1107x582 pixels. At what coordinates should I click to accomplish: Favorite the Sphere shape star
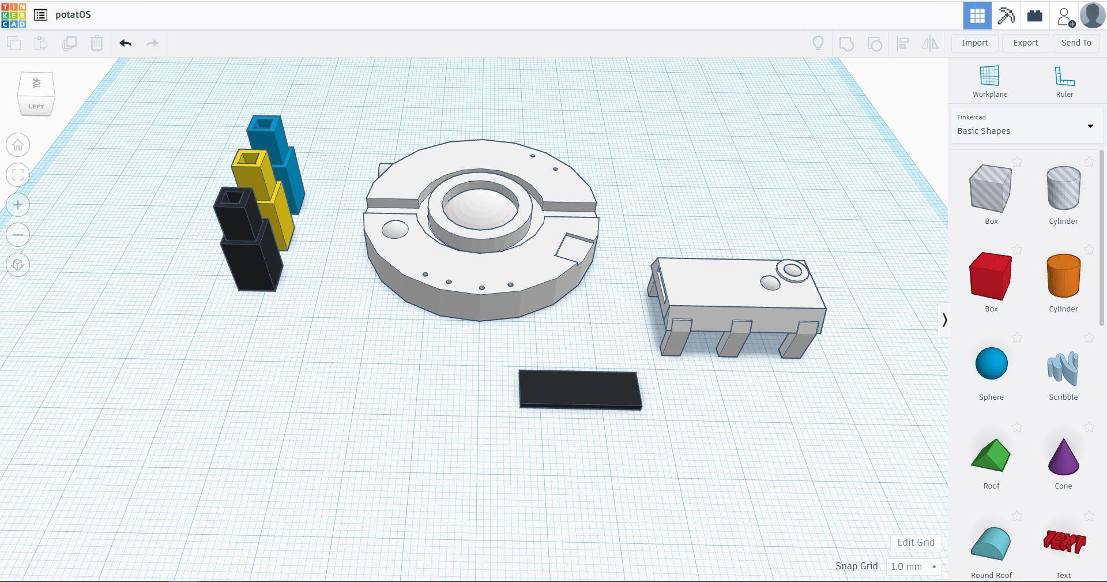[x=1017, y=338]
